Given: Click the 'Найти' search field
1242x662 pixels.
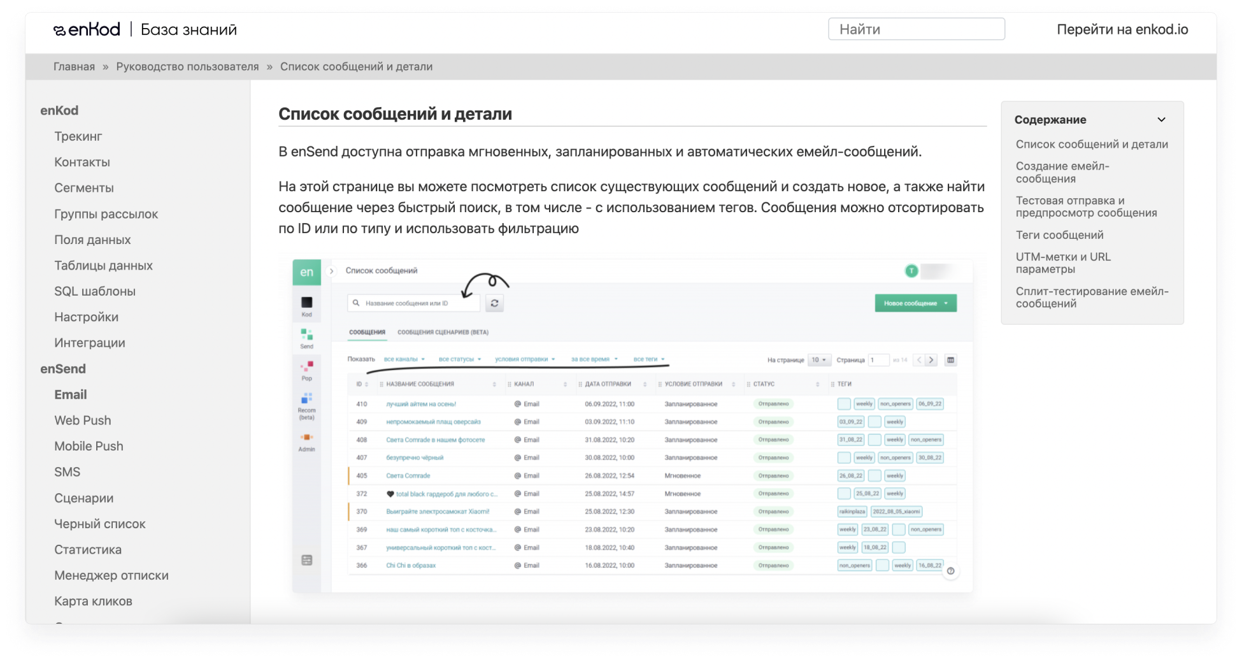Looking at the screenshot, I should [x=916, y=29].
